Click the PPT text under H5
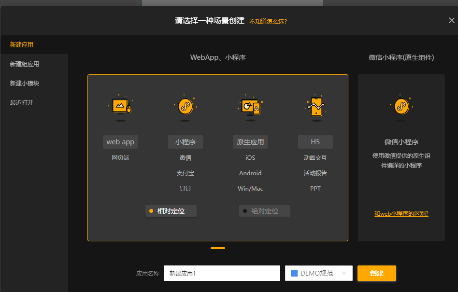 pos(315,189)
